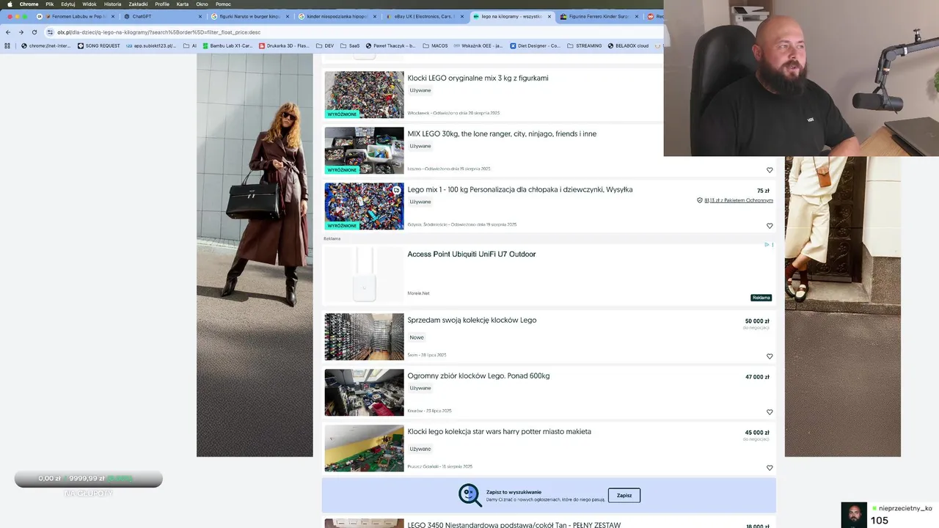Open chrome://net-inter... bookmark
The image size is (939, 528).
point(45,45)
